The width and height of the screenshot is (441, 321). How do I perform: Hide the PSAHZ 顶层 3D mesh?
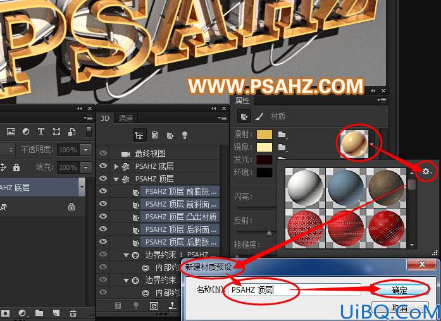click(x=103, y=178)
